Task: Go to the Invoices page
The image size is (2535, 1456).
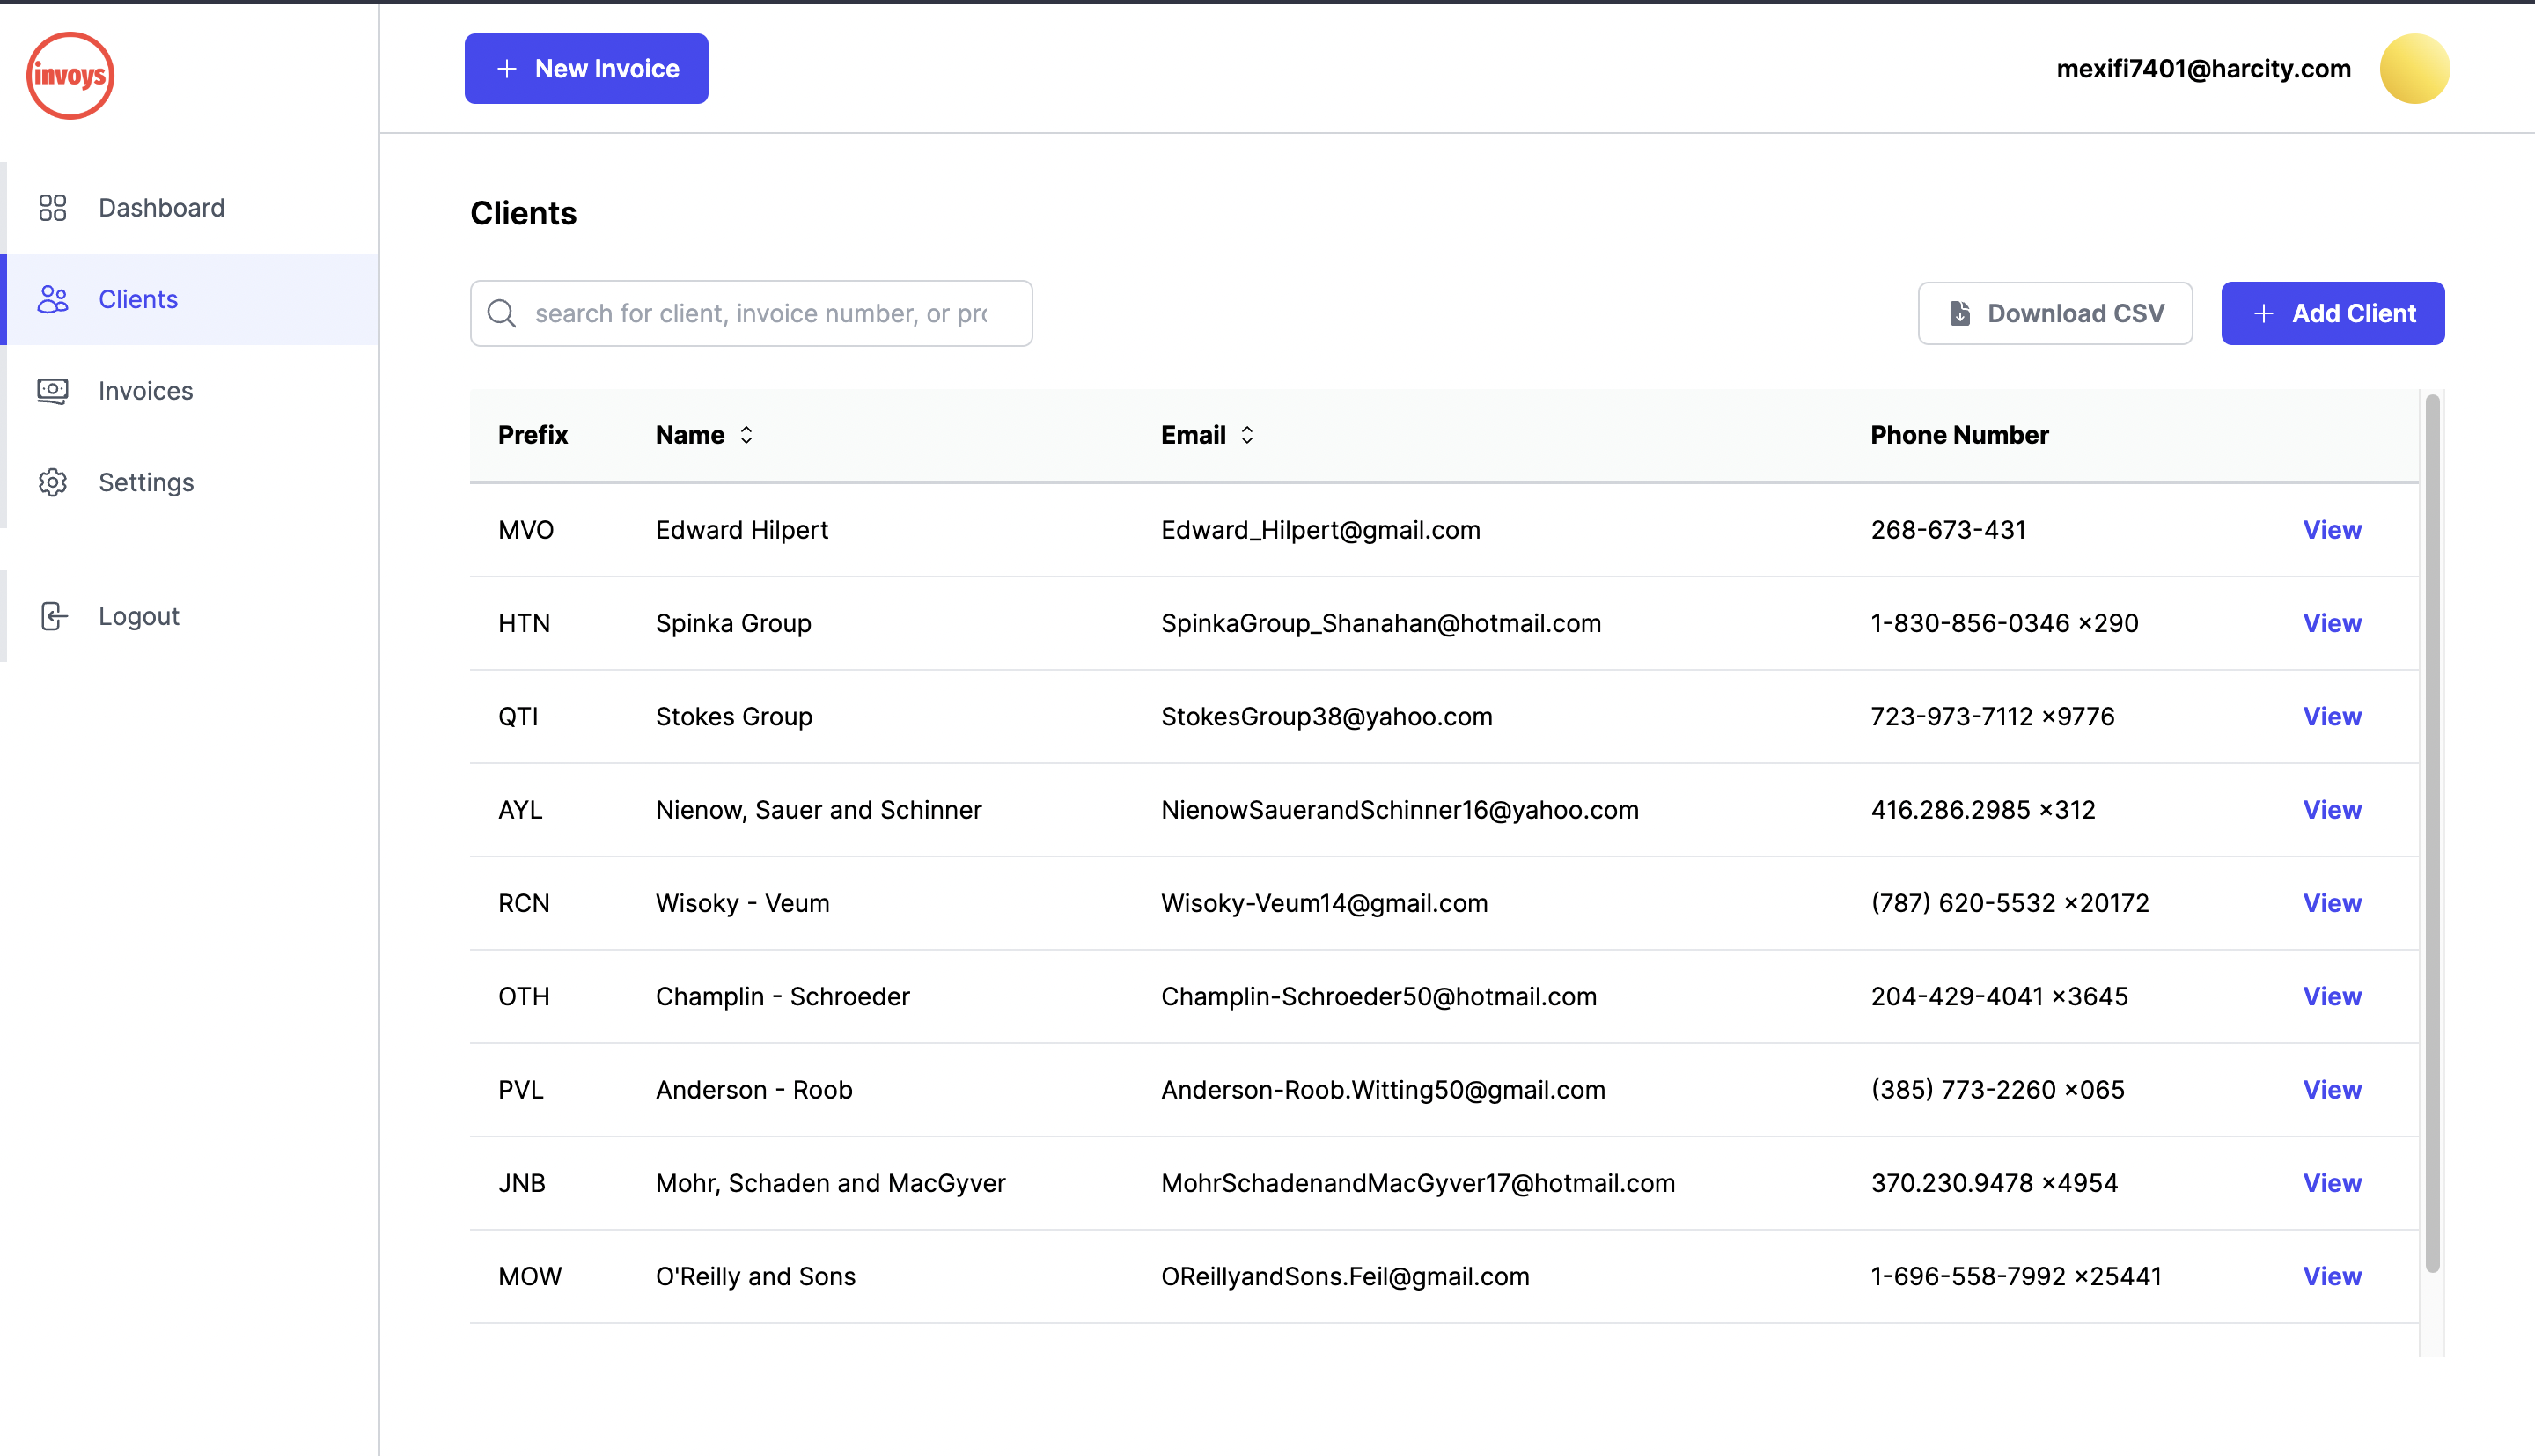Action: coord(192,391)
